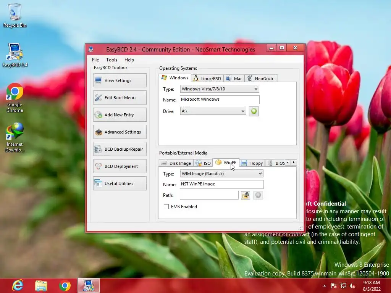This screenshot has height=293, width=391.
Task: Minimize the EasyBCD window
Action: [271, 48]
